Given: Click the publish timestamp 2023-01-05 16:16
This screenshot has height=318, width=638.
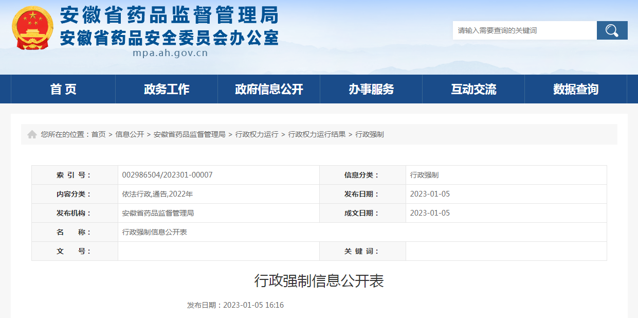Looking at the screenshot, I should (x=253, y=305).
